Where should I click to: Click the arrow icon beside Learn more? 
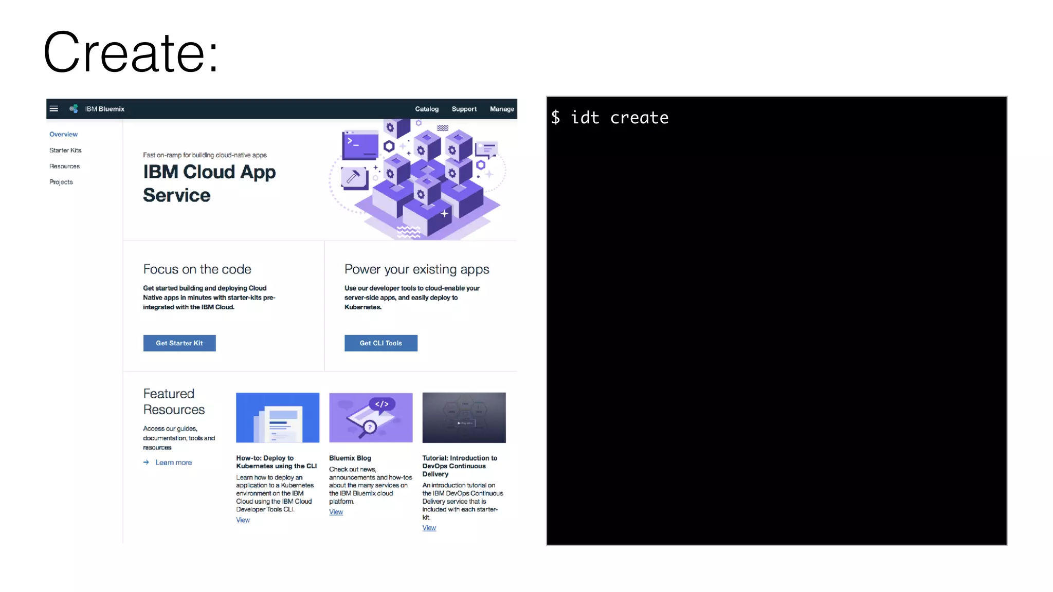[146, 462]
